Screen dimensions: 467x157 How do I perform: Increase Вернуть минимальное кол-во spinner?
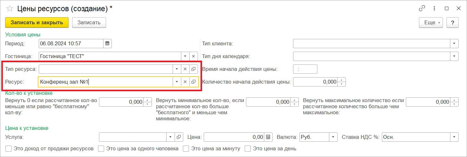tap(295, 100)
